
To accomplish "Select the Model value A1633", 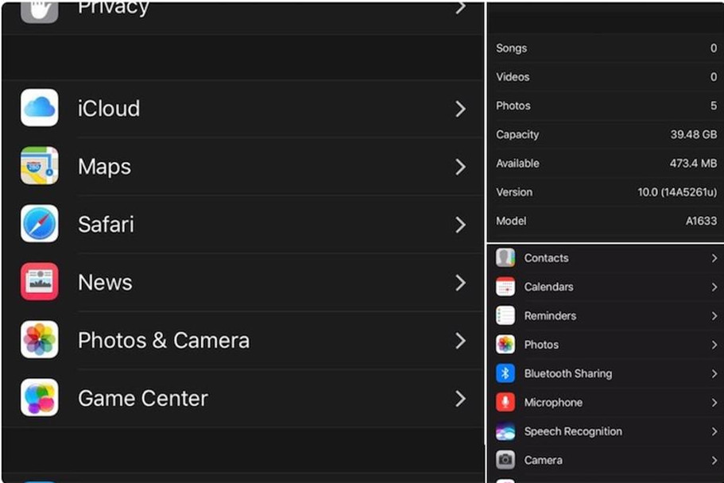I will point(701,221).
